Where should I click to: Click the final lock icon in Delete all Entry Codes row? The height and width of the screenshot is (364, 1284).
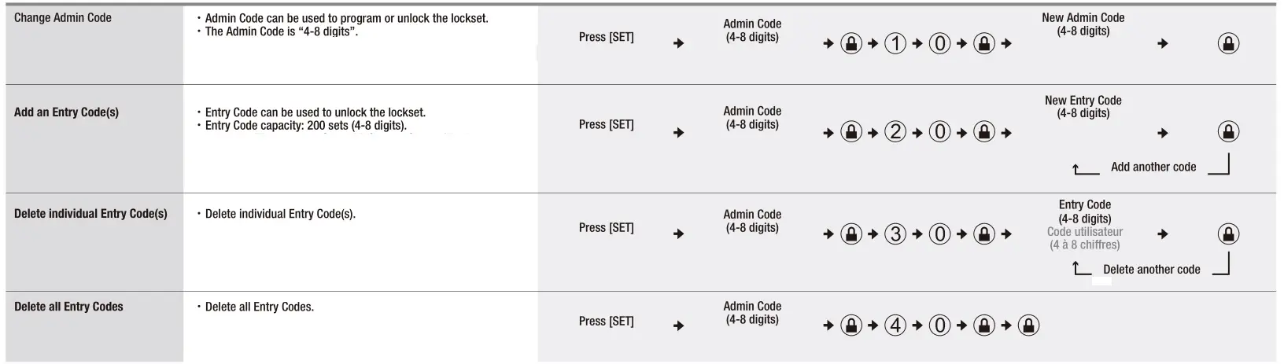(x=1028, y=325)
